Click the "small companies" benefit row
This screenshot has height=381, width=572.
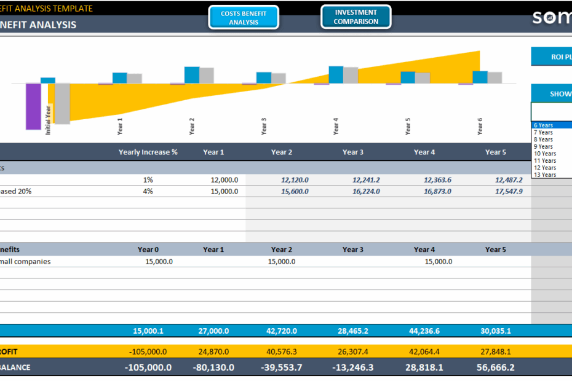click(25, 261)
